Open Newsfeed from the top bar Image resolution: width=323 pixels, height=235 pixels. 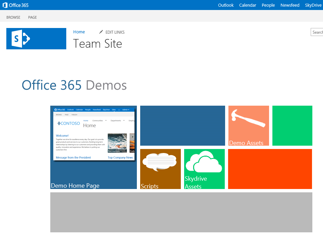tap(290, 5)
